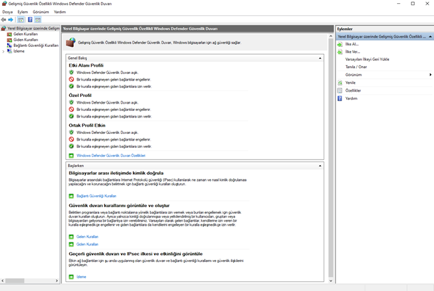Click the Yenile refresh icon
The image size is (434, 291).
click(x=340, y=82)
